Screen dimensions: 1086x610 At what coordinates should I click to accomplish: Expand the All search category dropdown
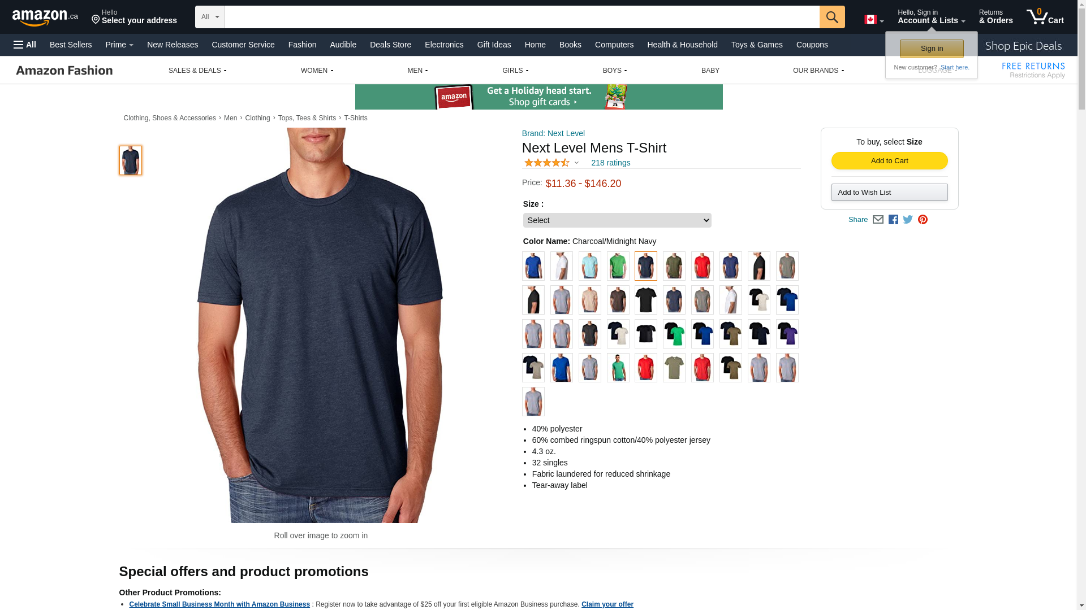[x=209, y=17]
